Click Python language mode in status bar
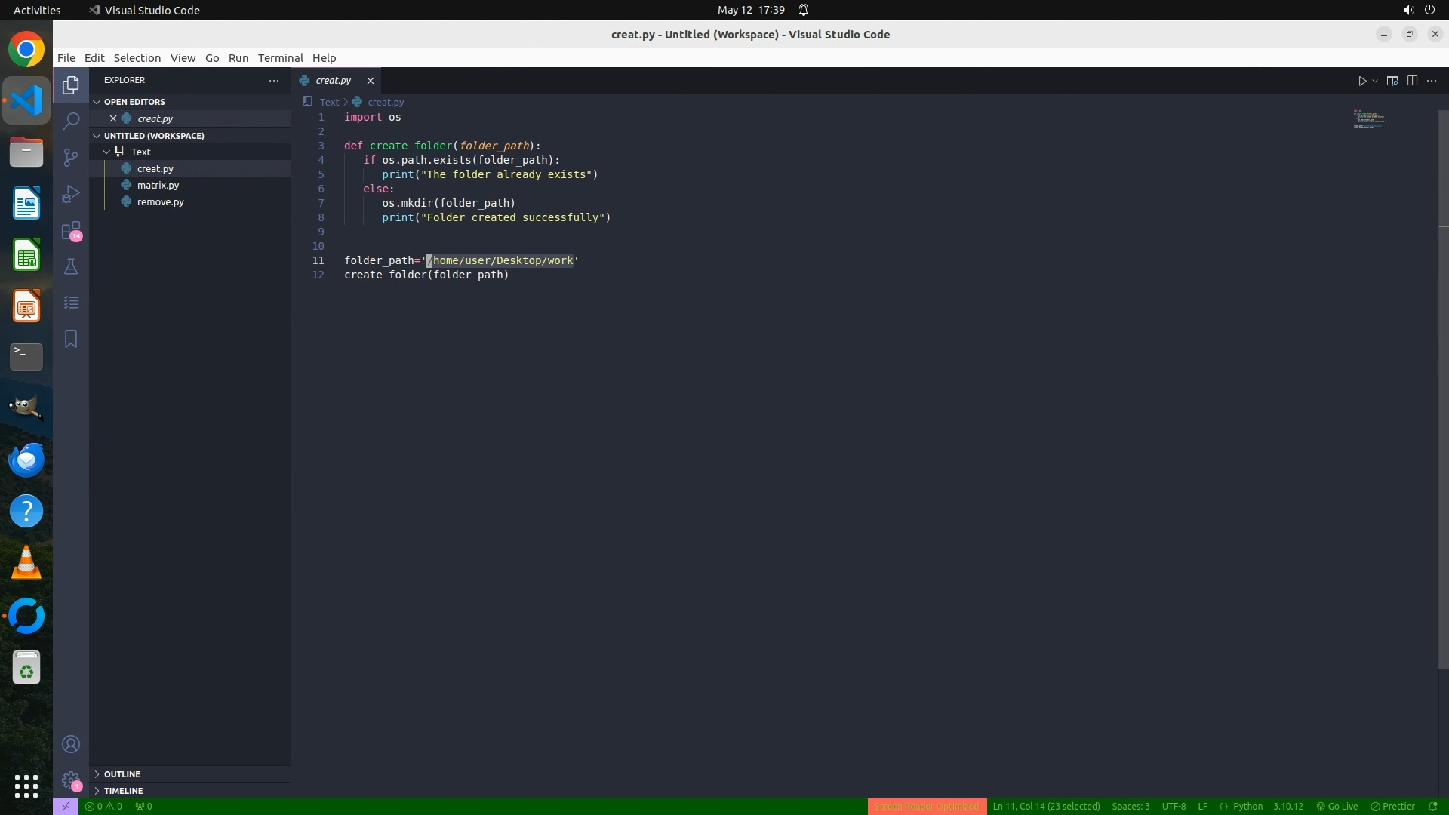Screen dimensions: 1449x815 click(x=1247, y=806)
